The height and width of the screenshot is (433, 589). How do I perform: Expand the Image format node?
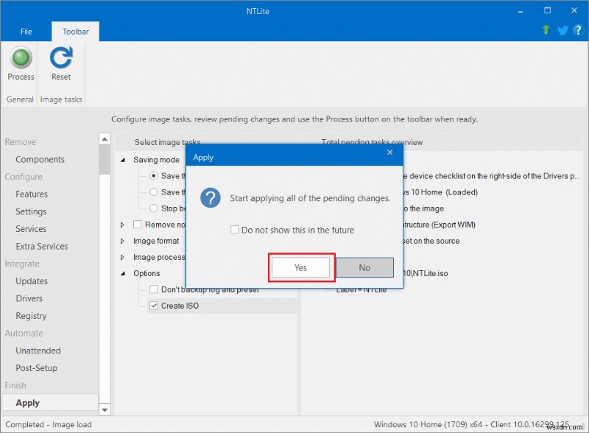122,241
